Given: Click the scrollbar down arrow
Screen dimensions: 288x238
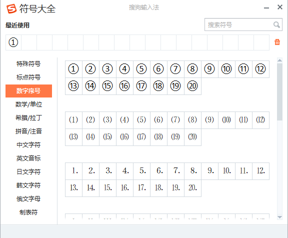Looking at the screenshot, I should point(279,217).
